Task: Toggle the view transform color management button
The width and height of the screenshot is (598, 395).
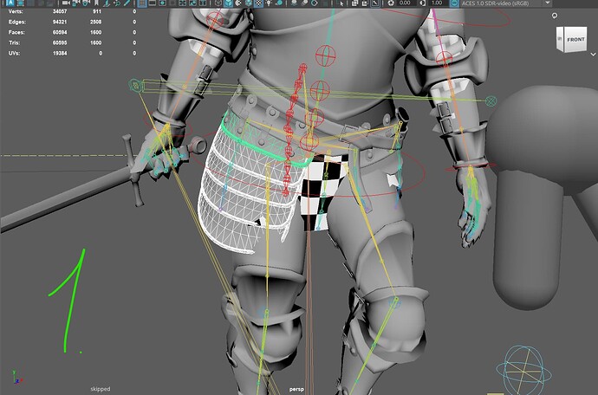Action: [454, 3]
